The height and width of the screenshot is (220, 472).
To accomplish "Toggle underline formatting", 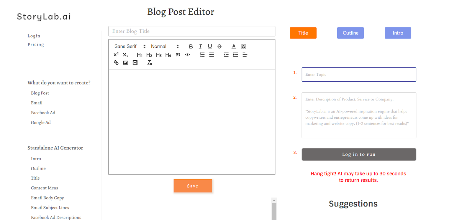I will coord(210,47).
